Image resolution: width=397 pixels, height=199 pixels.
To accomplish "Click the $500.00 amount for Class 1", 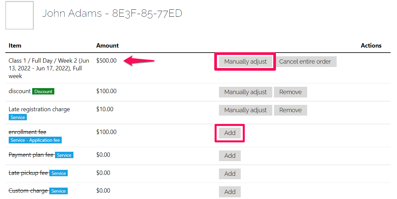I will pyautogui.click(x=106, y=61).
